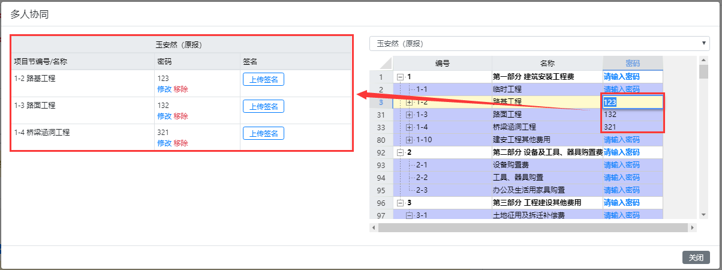Collapse tree node 2 第二部分
The height and width of the screenshot is (270, 722).
coord(400,152)
